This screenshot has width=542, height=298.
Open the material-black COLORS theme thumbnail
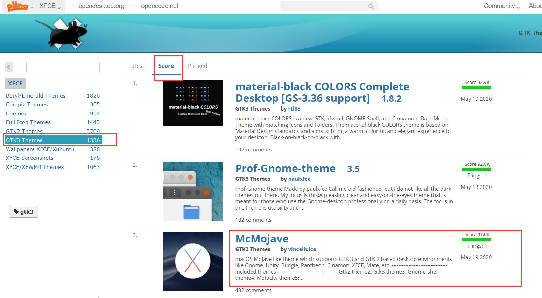193,102
